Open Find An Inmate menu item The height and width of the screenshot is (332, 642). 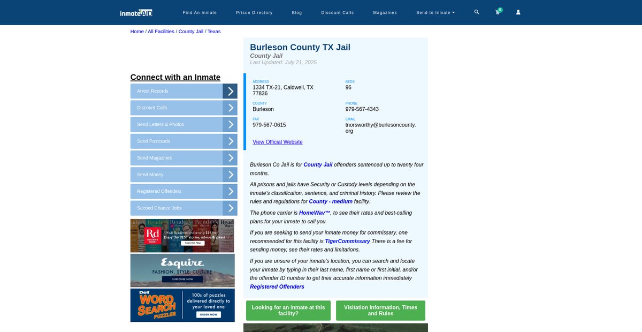[x=198, y=12]
